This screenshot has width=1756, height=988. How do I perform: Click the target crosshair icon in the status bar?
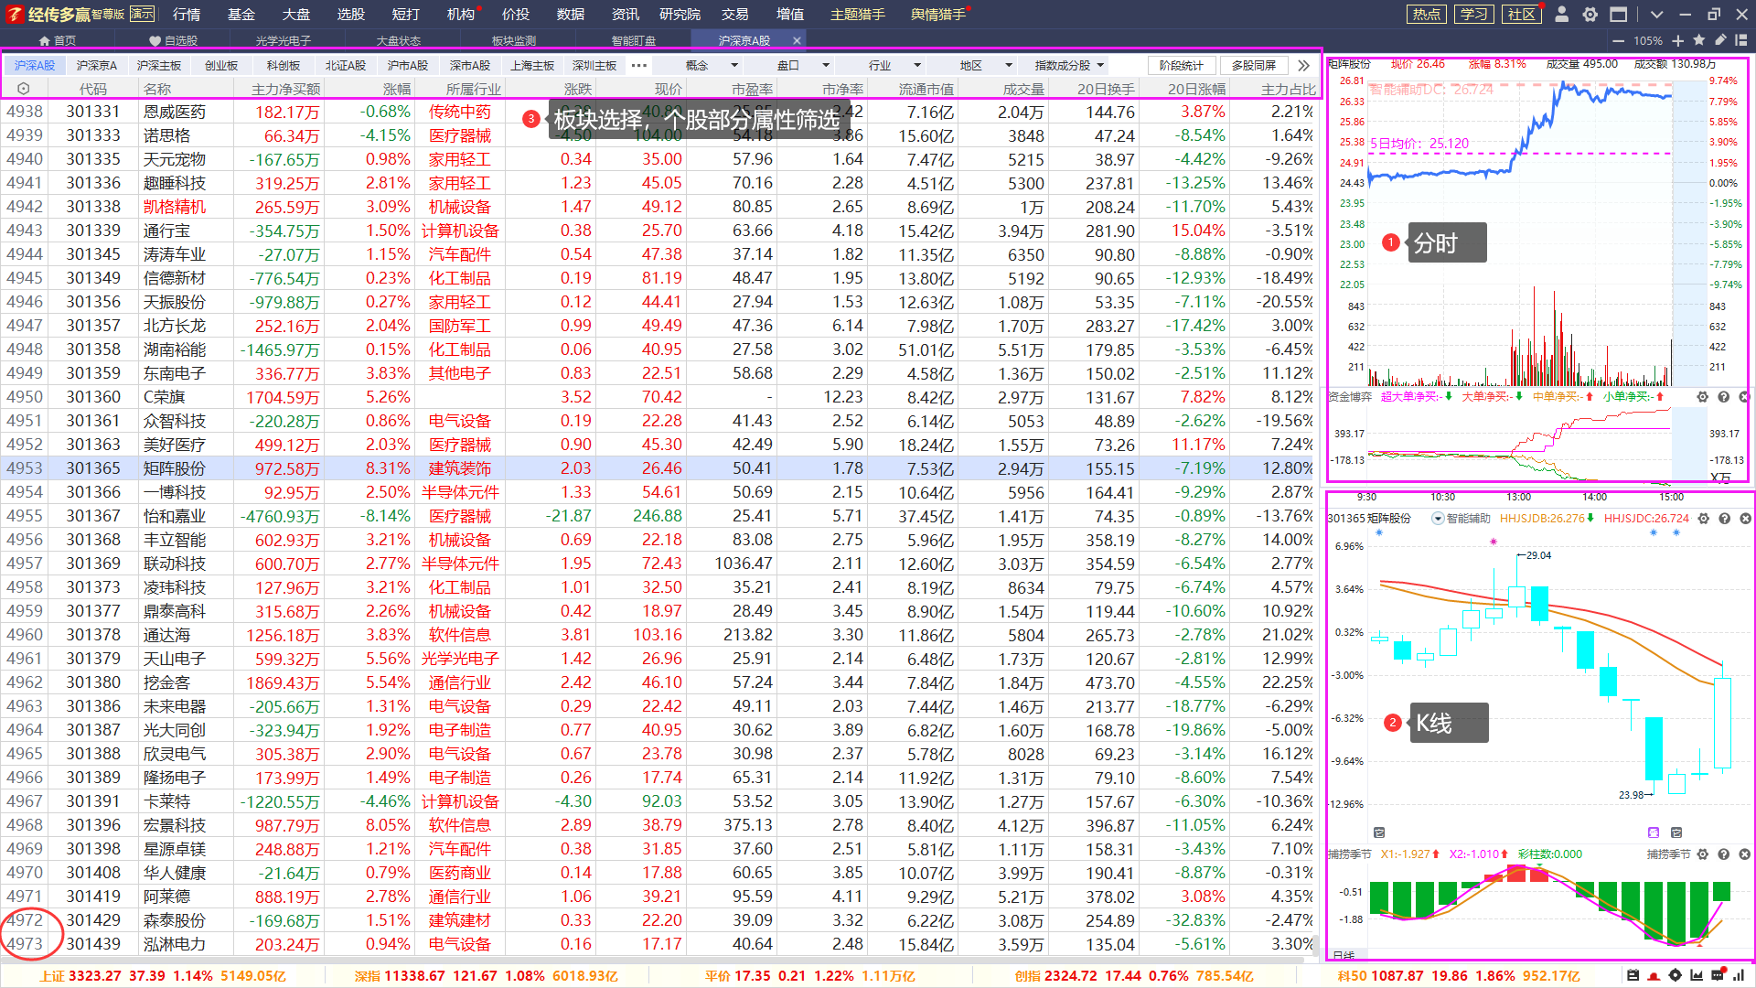tap(1676, 975)
